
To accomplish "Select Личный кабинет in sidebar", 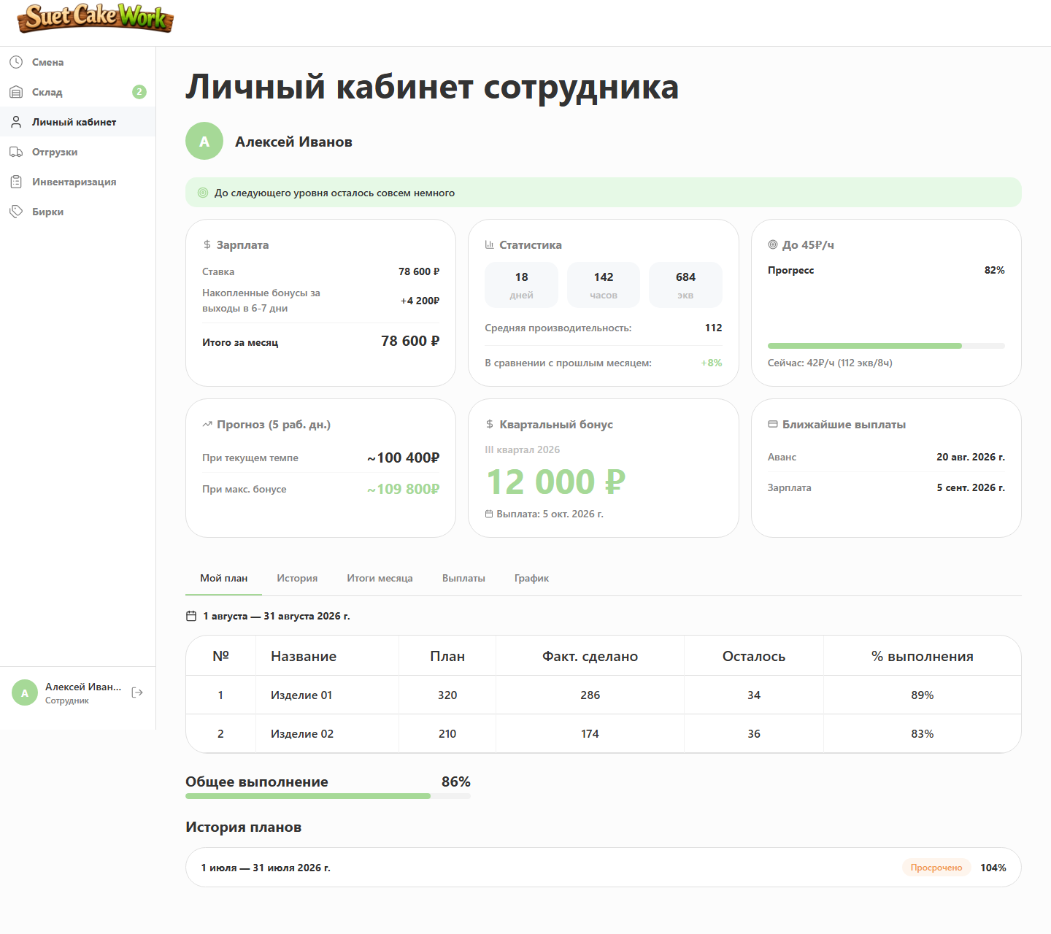I will coord(77,122).
